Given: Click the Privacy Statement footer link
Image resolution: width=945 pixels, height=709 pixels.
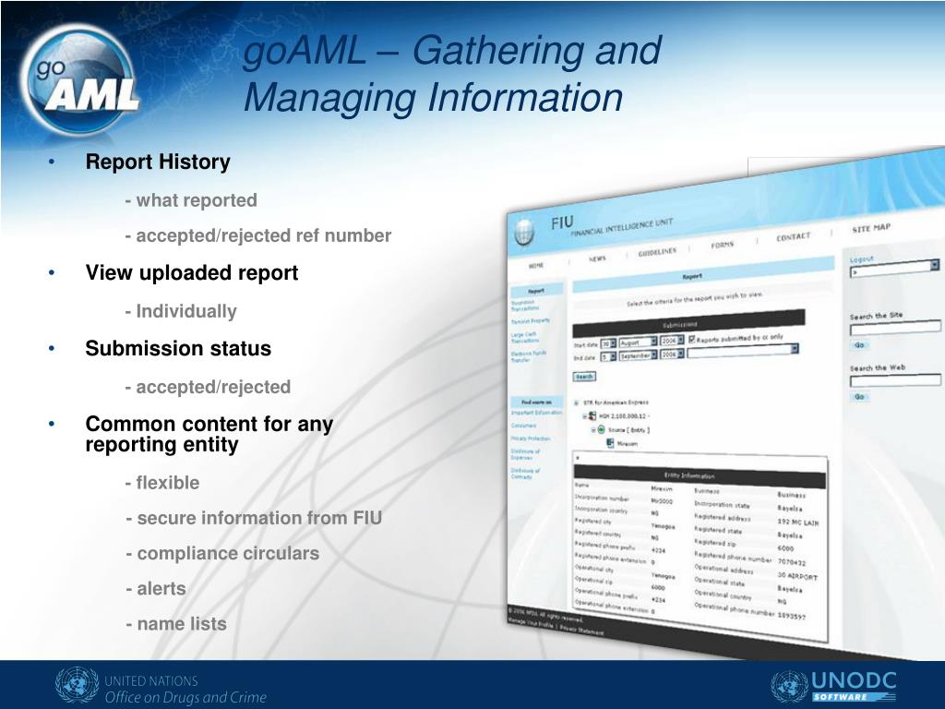Looking at the screenshot, I should 582,630.
